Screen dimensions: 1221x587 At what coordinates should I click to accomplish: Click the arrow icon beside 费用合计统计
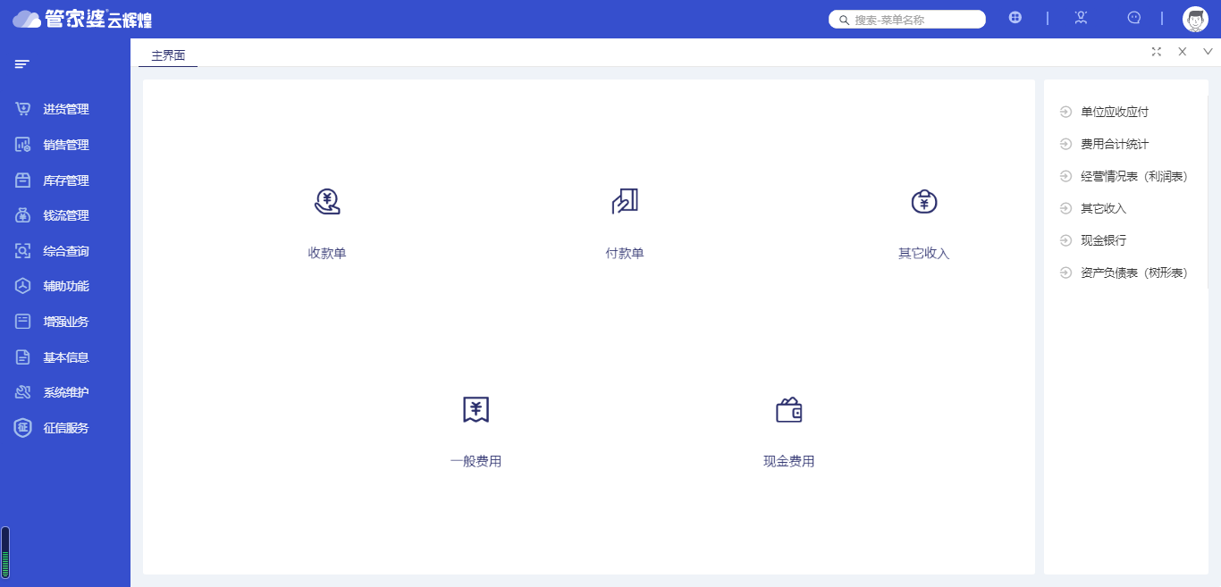pyautogui.click(x=1065, y=144)
